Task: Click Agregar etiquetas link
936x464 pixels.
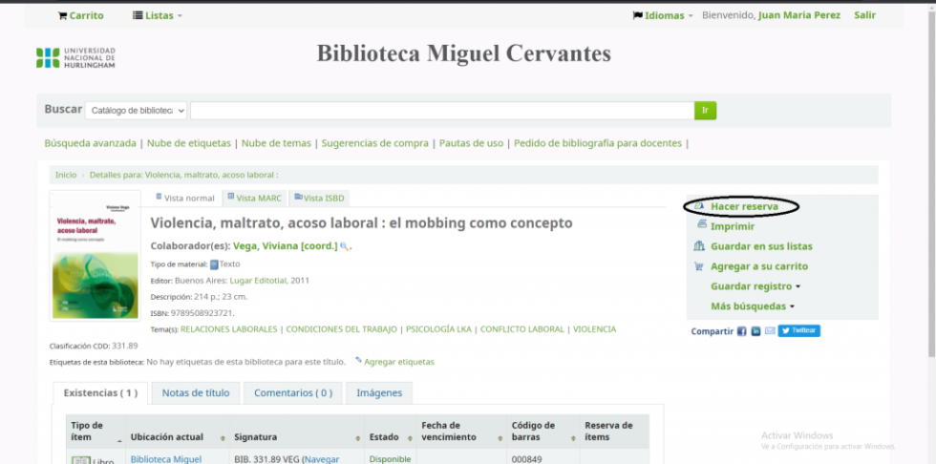Action: pyautogui.click(x=399, y=362)
